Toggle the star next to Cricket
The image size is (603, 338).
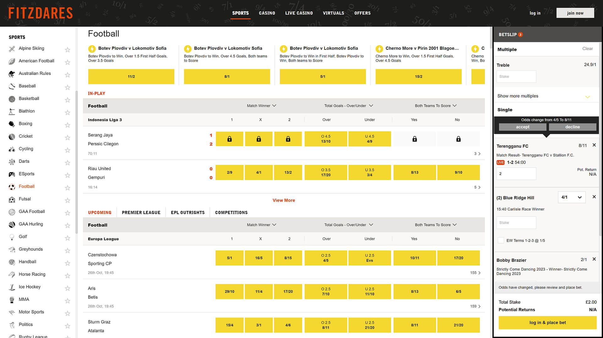(67, 137)
